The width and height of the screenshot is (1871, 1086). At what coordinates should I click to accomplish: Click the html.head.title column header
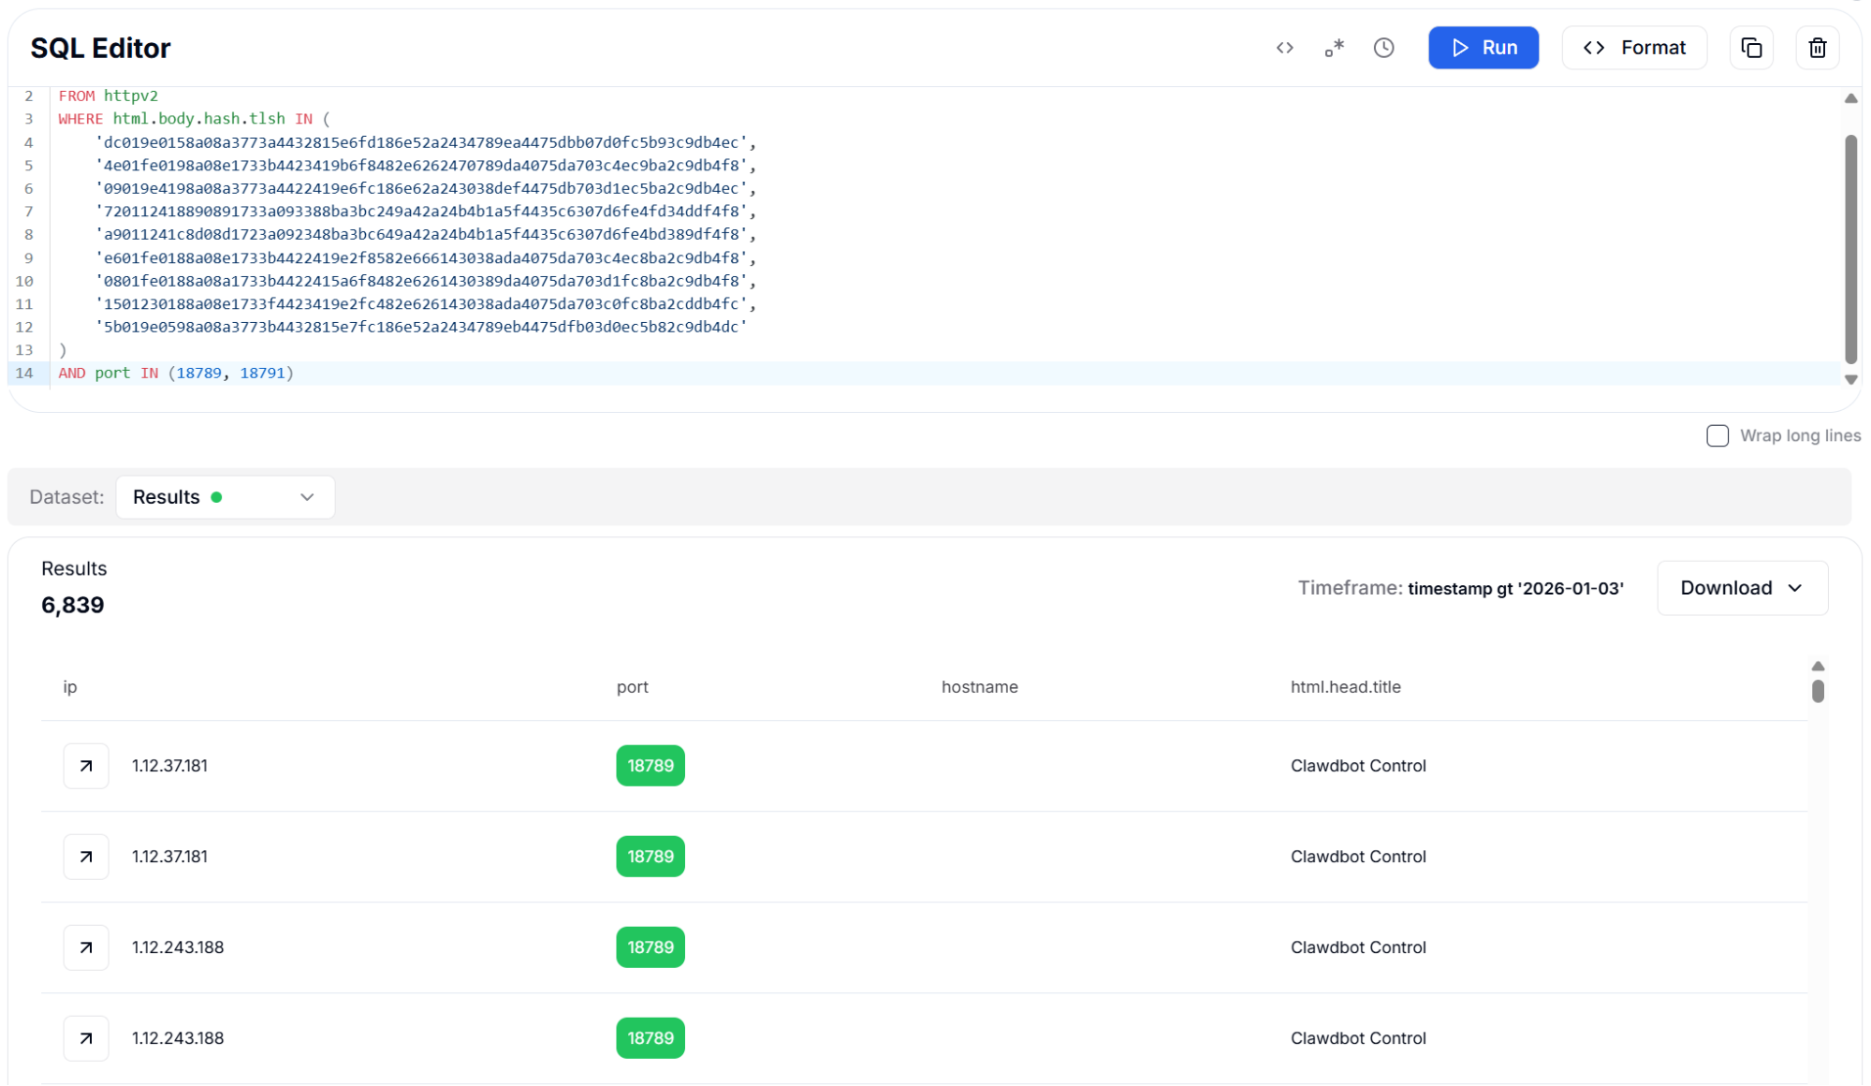click(1345, 687)
